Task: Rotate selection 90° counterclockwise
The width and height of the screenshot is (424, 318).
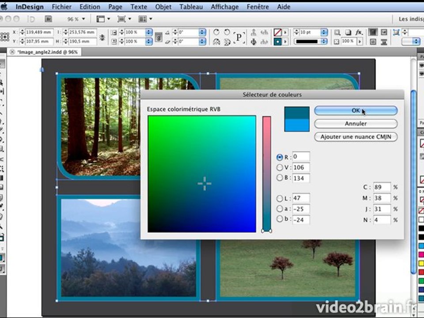Action: pyautogui.click(x=227, y=32)
